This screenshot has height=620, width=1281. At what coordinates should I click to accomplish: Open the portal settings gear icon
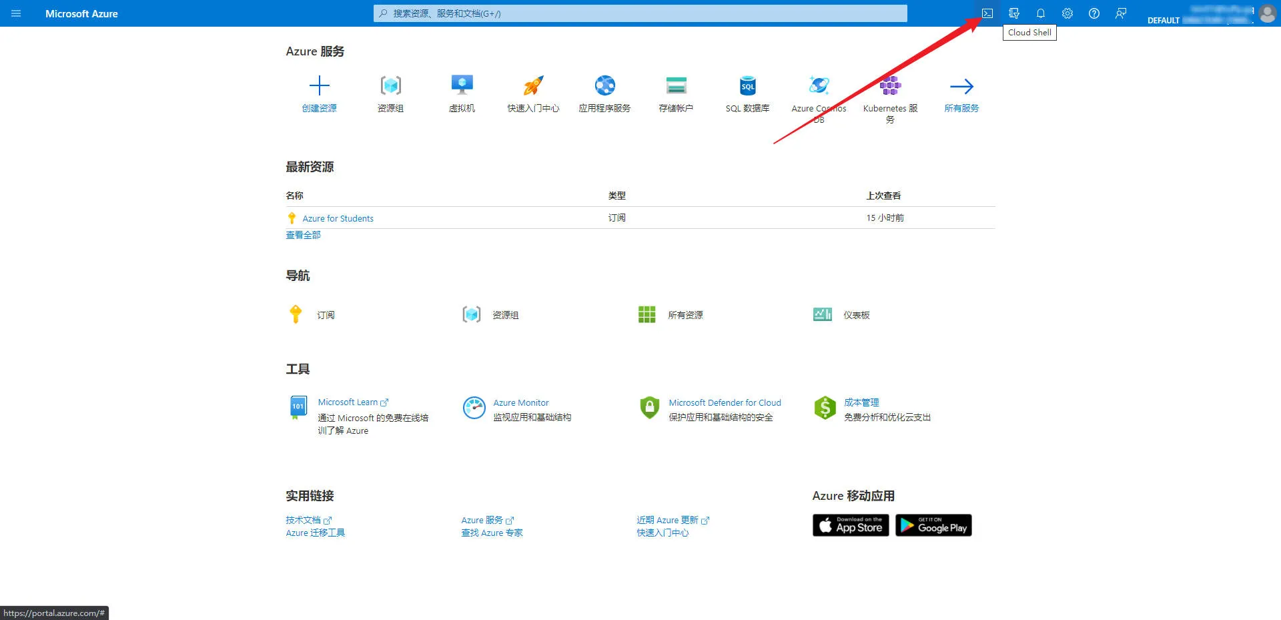click(1067, 13)
